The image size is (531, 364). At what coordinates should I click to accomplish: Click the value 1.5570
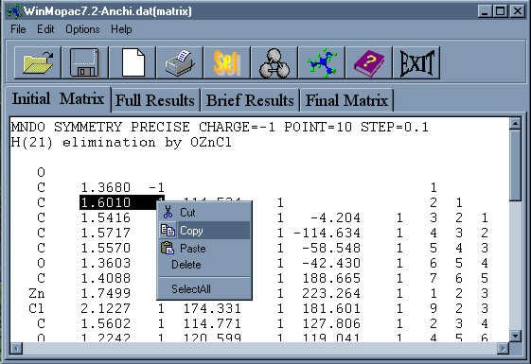105,249
